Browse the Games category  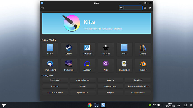[x=110, y=80]
